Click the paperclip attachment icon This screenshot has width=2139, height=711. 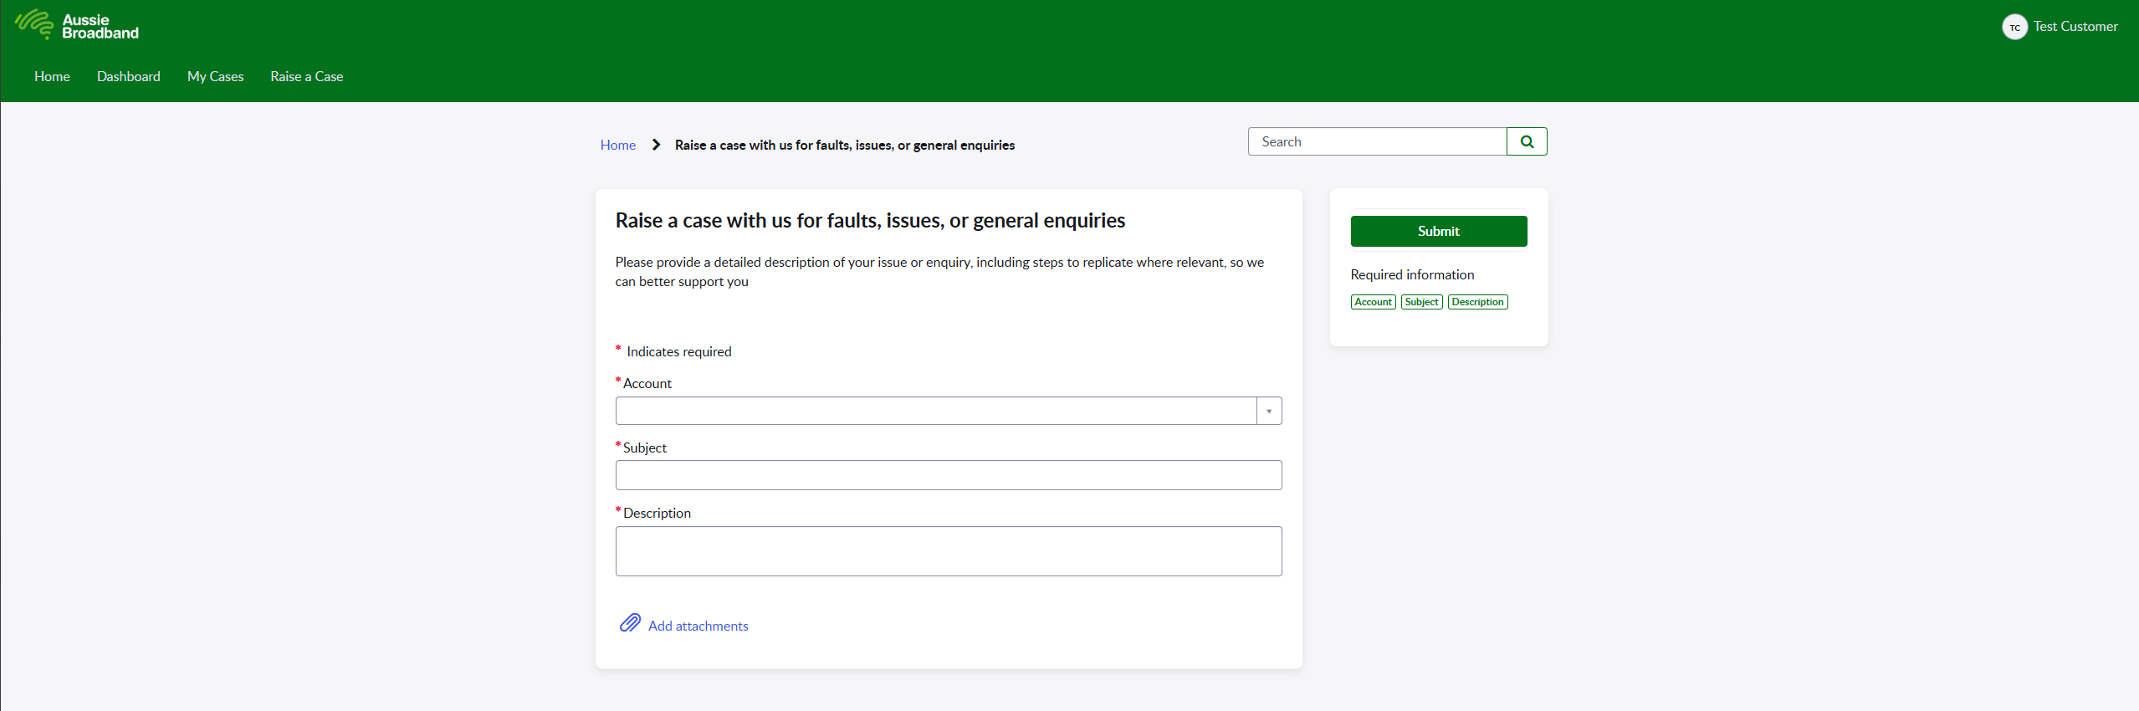point(630,623)
